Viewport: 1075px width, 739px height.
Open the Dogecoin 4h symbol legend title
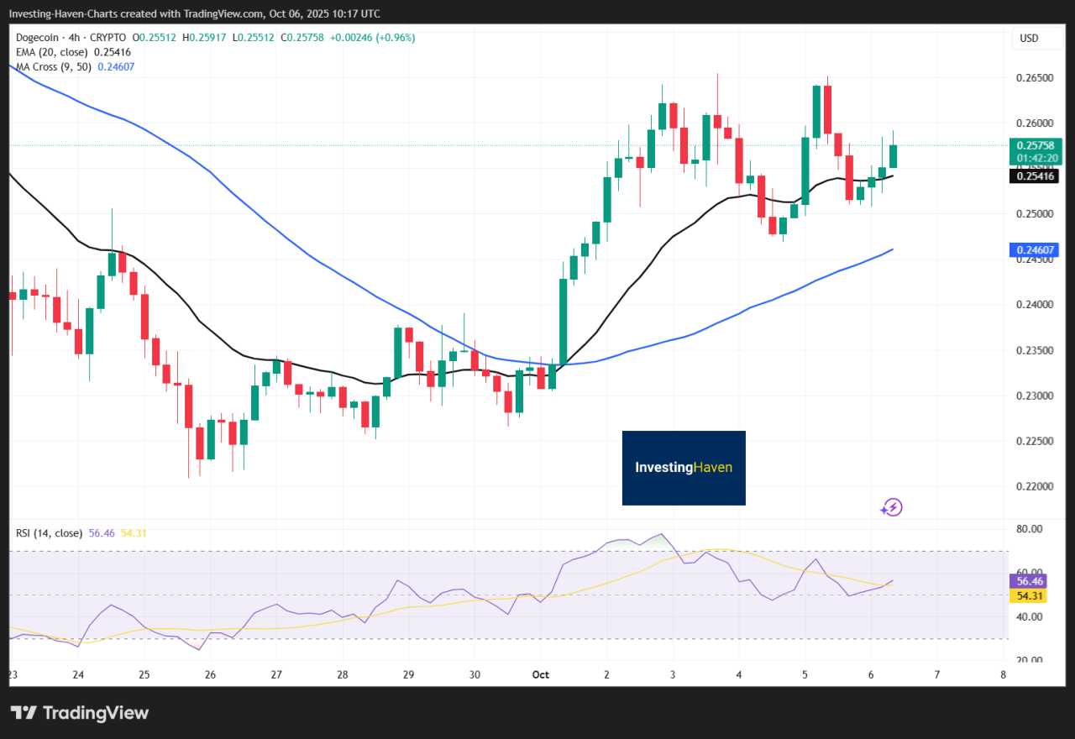(x=71, y=38)
